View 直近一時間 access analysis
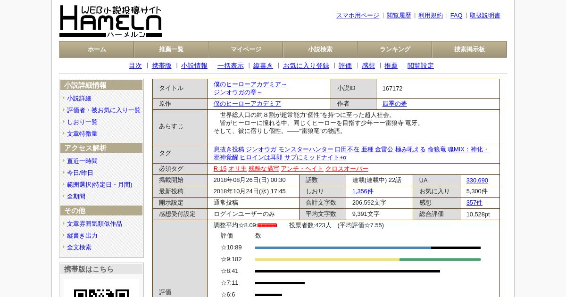The height and width of the screenshot is (297, 566). [82, 161]
